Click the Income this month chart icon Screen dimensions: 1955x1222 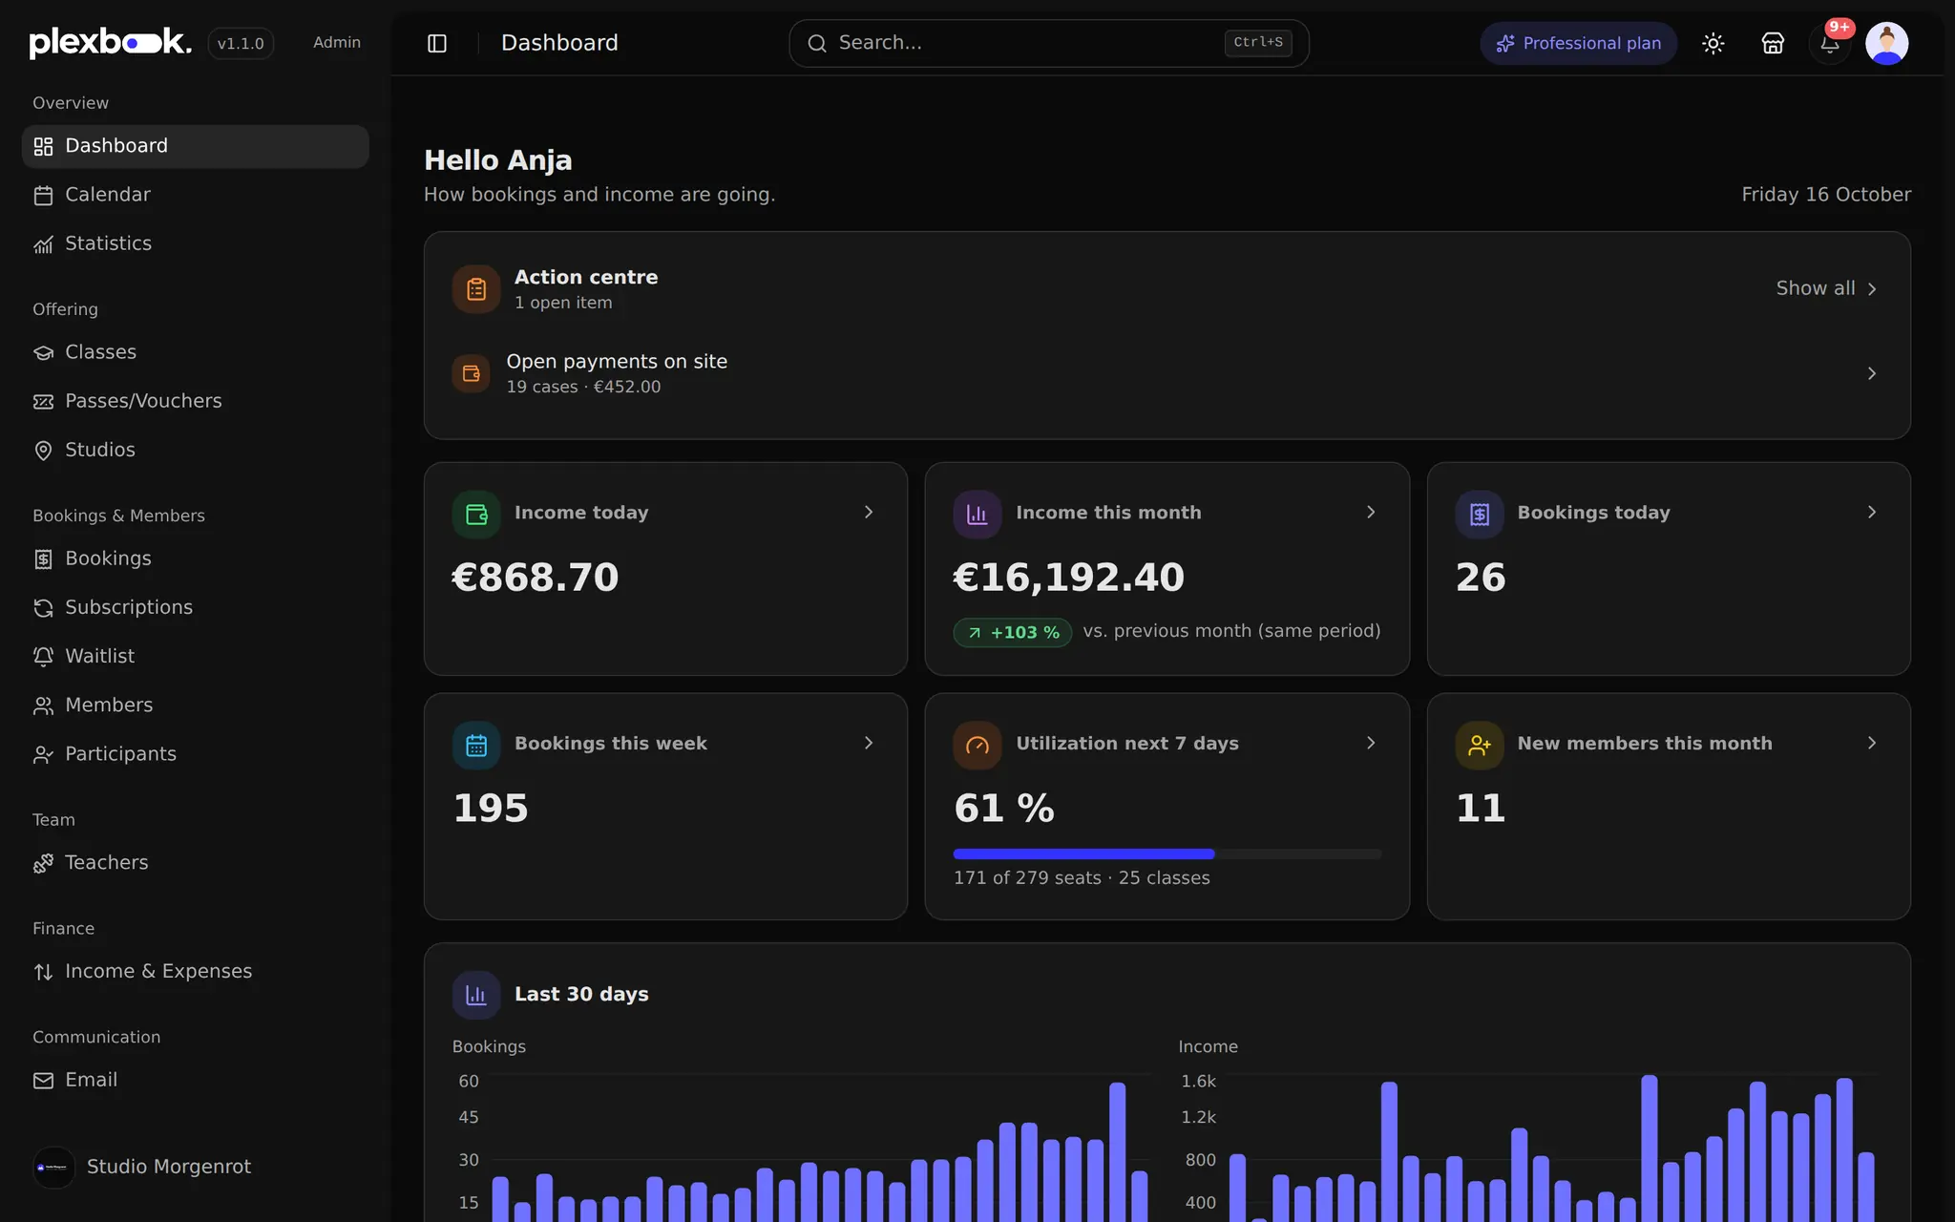pos(977,515)
